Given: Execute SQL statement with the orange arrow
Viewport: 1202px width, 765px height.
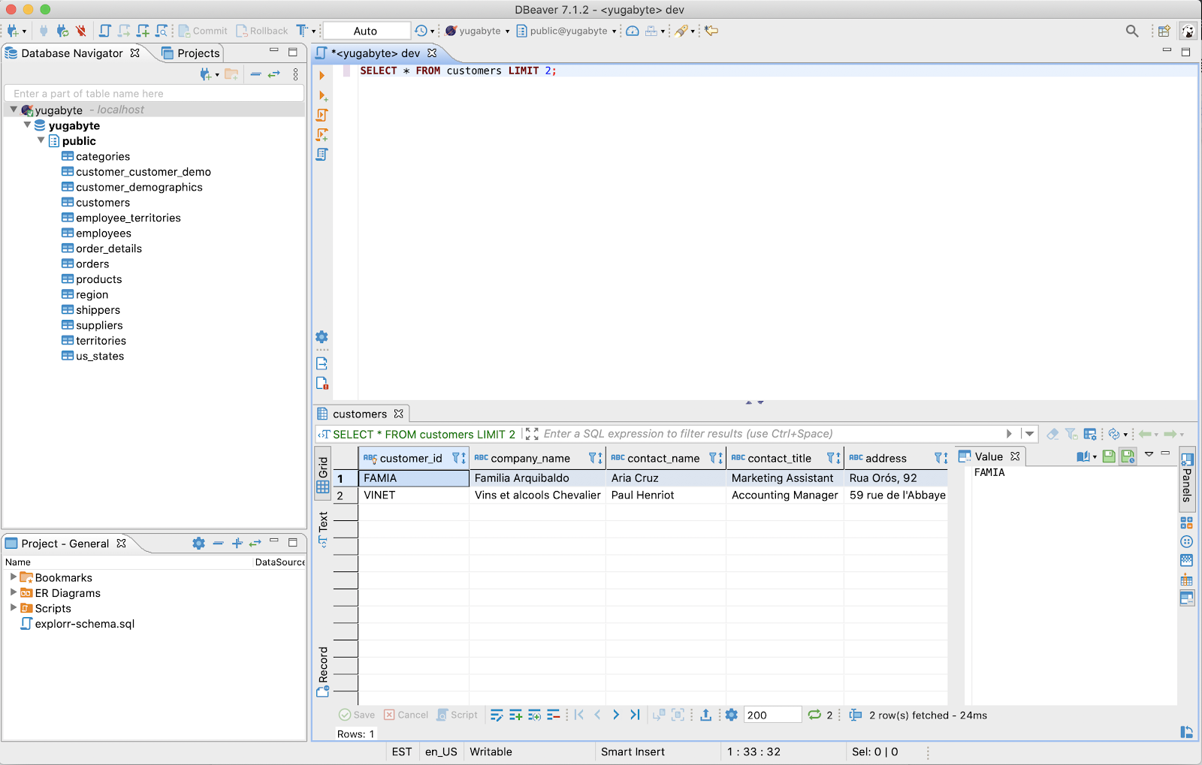Looking at the screenshot, I should pos(322,76).
